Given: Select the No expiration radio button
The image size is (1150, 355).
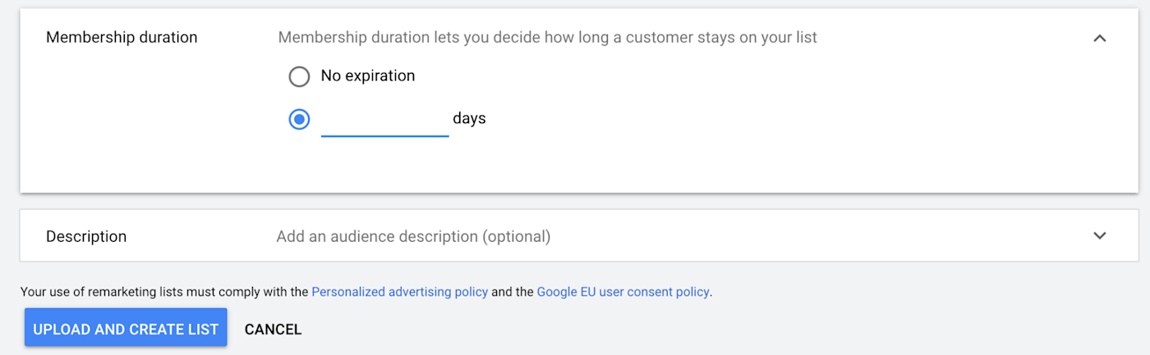Looking at the screenshot, I should pos(299,76).
